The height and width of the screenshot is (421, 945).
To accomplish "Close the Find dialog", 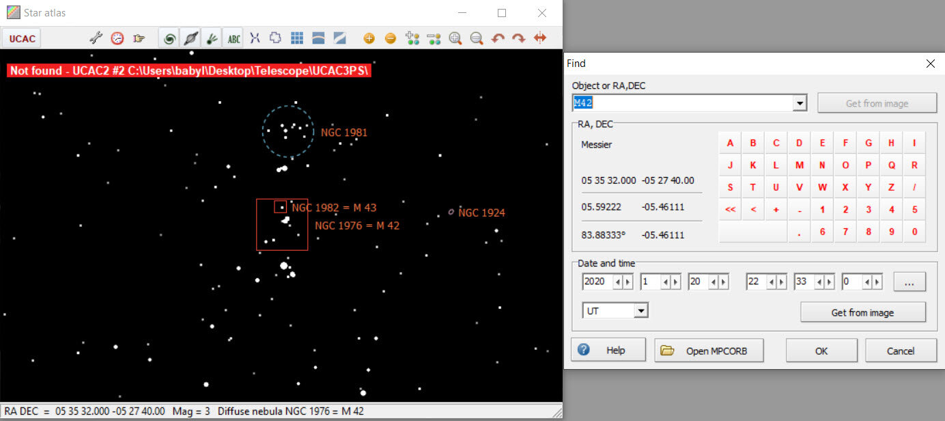I will click(x=930, y=64).
